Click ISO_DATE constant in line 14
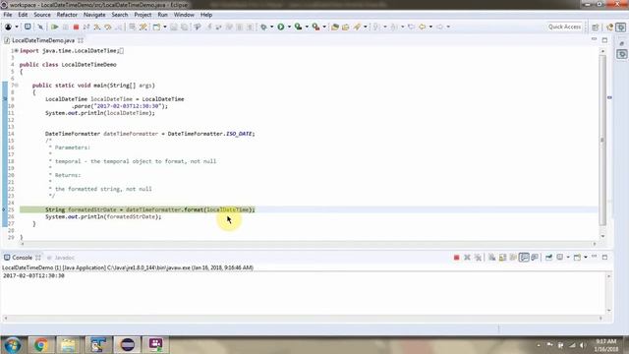This screenshot has height=354, width=629. coord(239,134)
